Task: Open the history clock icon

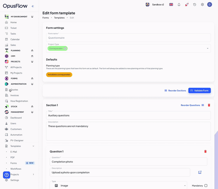Action: [195, 5]
